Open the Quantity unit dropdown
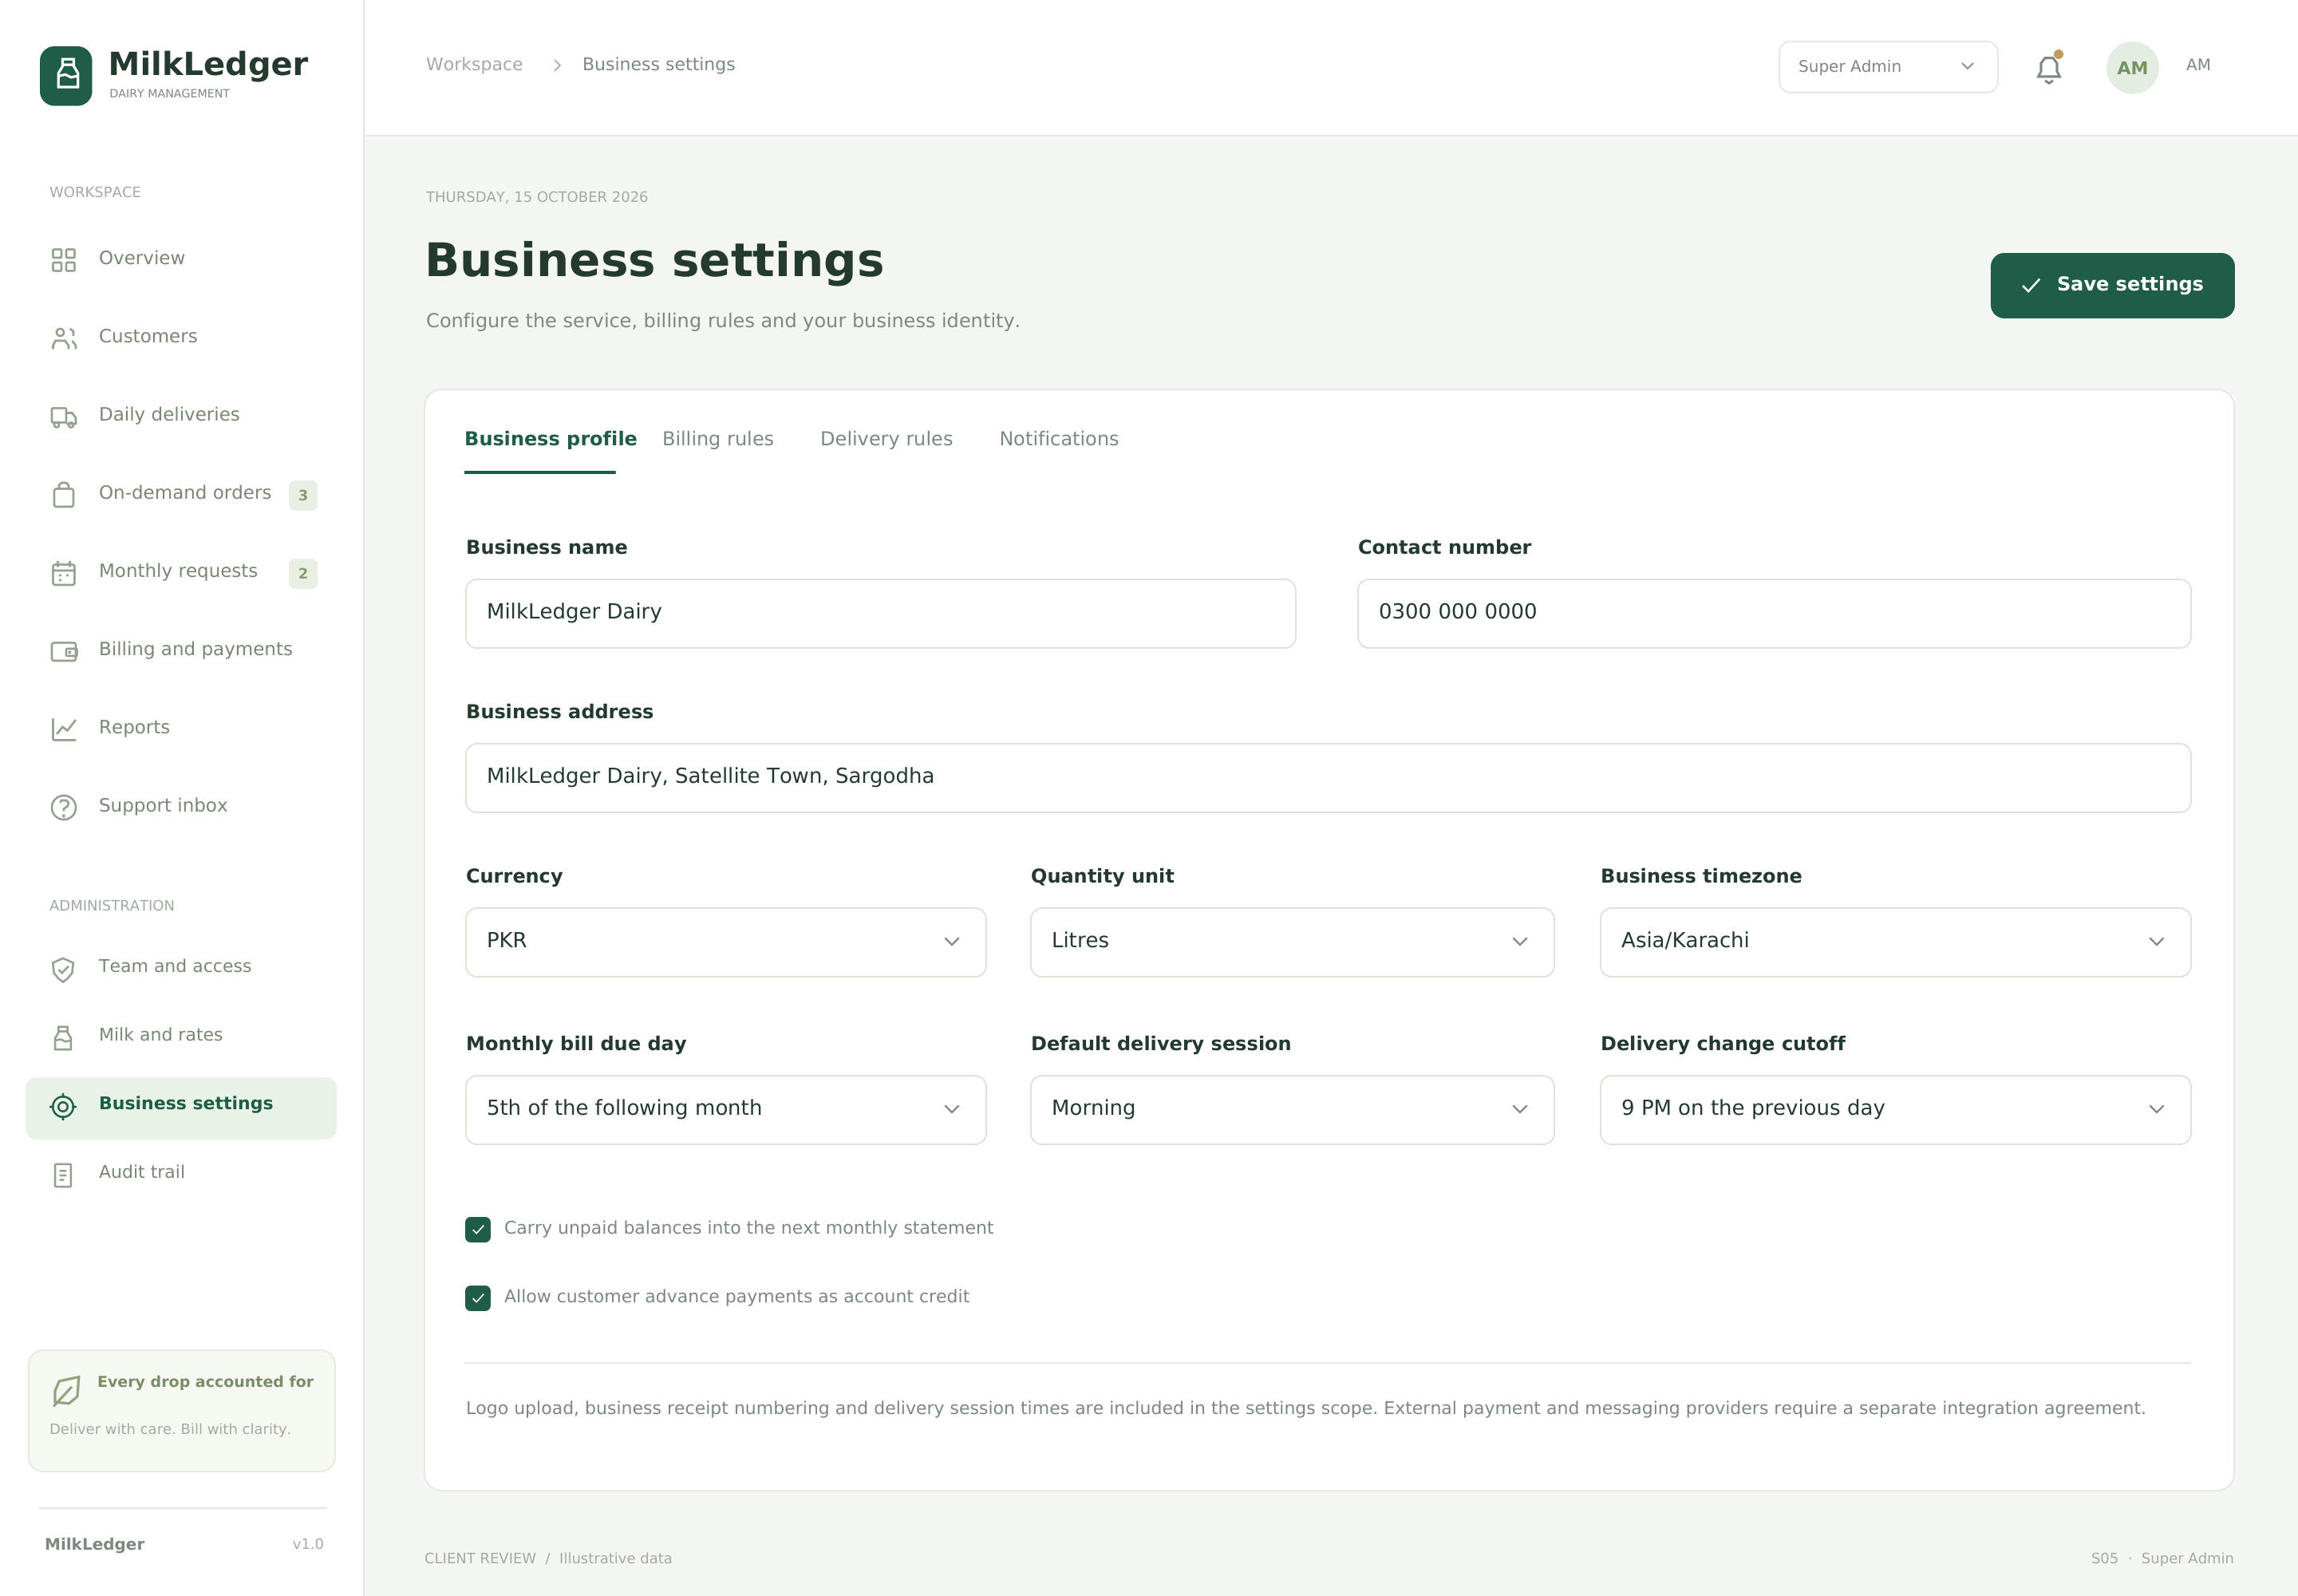Screen dimensions: 2298x1596 [x=1292, y=942]
